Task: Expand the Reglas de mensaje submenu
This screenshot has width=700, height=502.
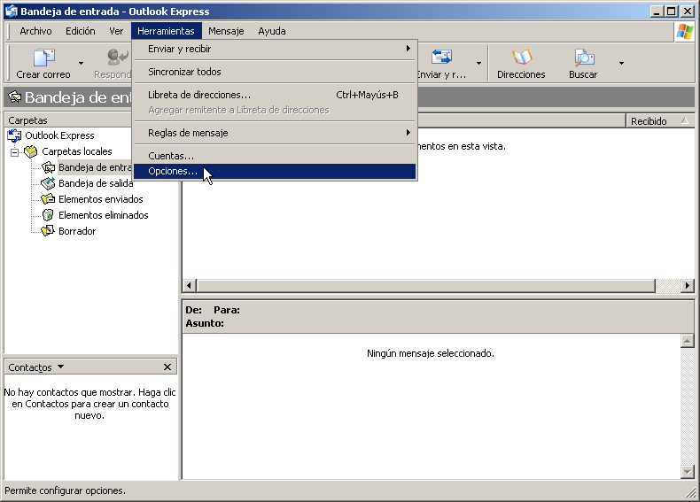Action: [275, 133]
